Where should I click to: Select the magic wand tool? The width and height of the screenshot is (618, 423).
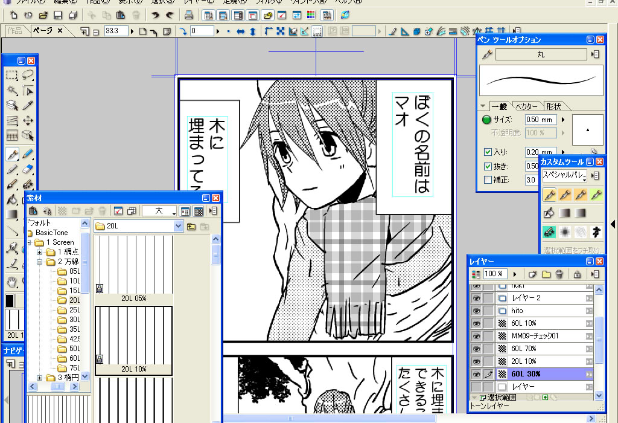pos(12,91)
